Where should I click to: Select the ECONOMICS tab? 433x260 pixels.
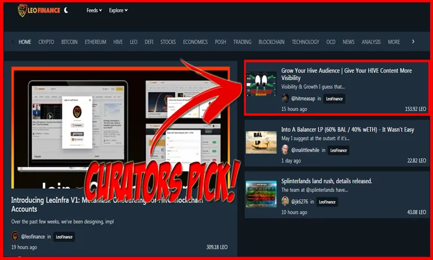pyautogui.click(x=195, y=42)
